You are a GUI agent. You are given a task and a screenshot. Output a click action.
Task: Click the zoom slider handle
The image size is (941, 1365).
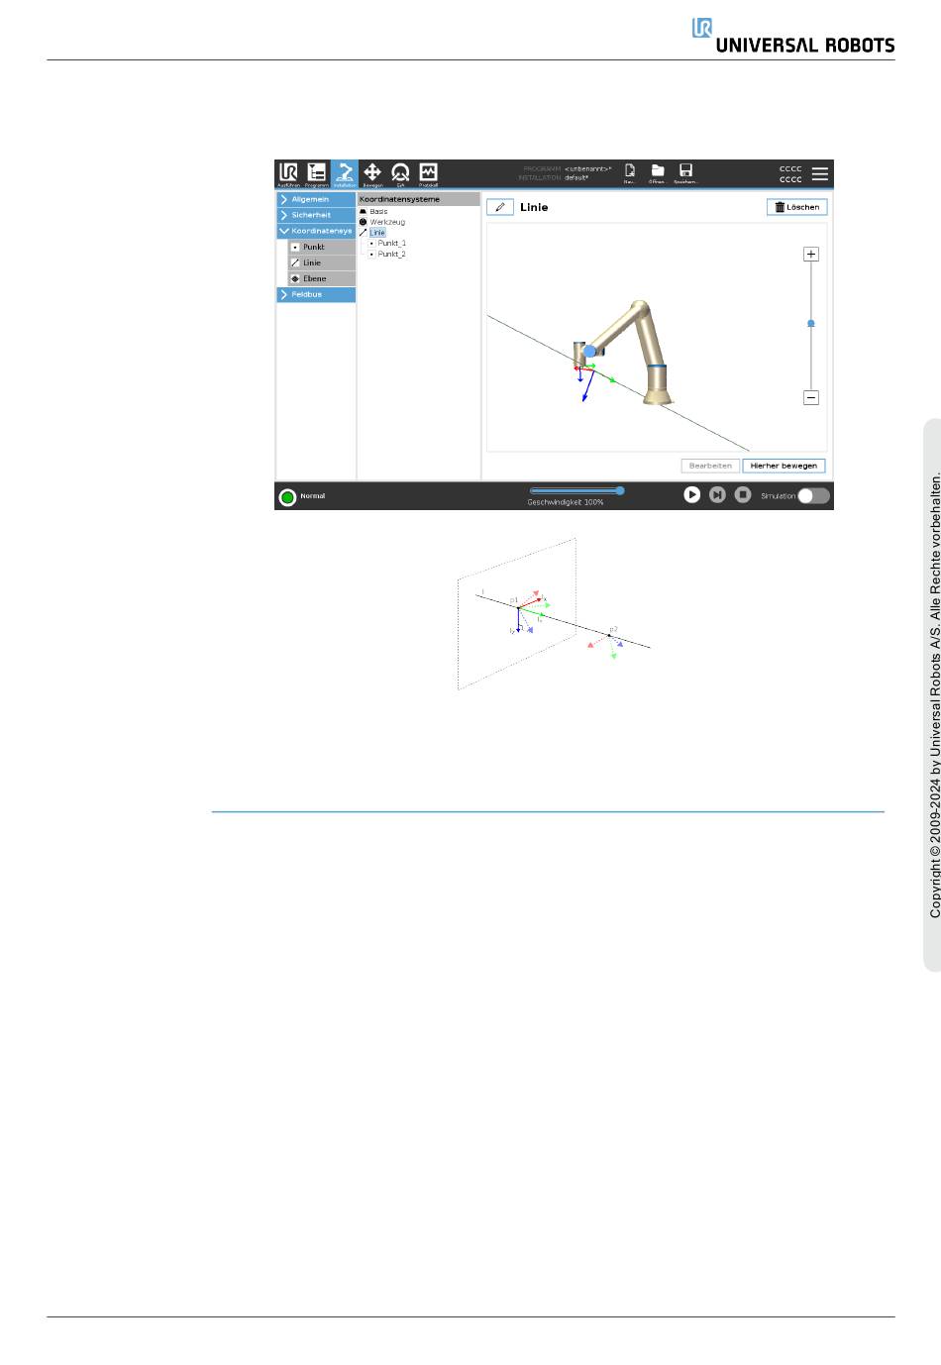[811, 324]
